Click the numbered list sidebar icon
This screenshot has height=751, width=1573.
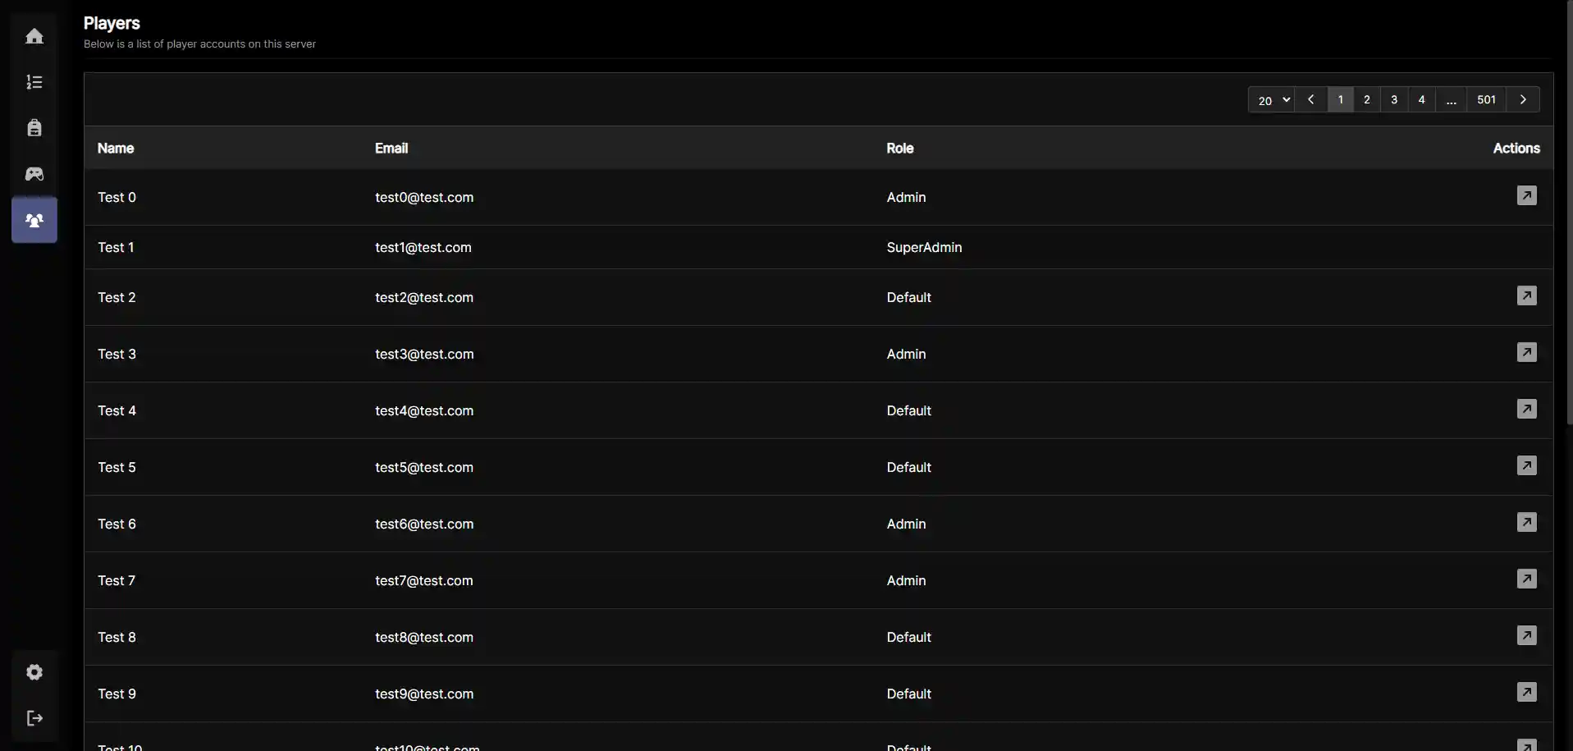point(34,82)
